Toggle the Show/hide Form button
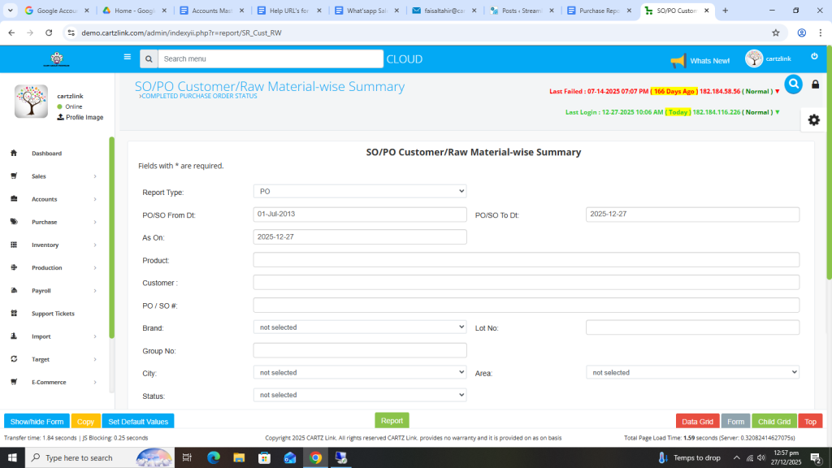This screenshot has width=832, height=468. tap(37, 422)
